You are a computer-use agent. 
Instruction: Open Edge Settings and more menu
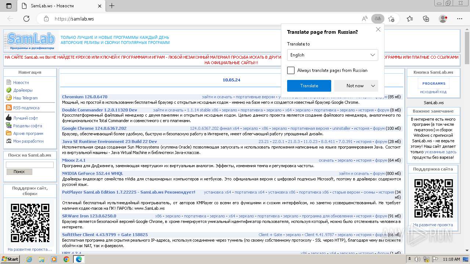(460, 19)
